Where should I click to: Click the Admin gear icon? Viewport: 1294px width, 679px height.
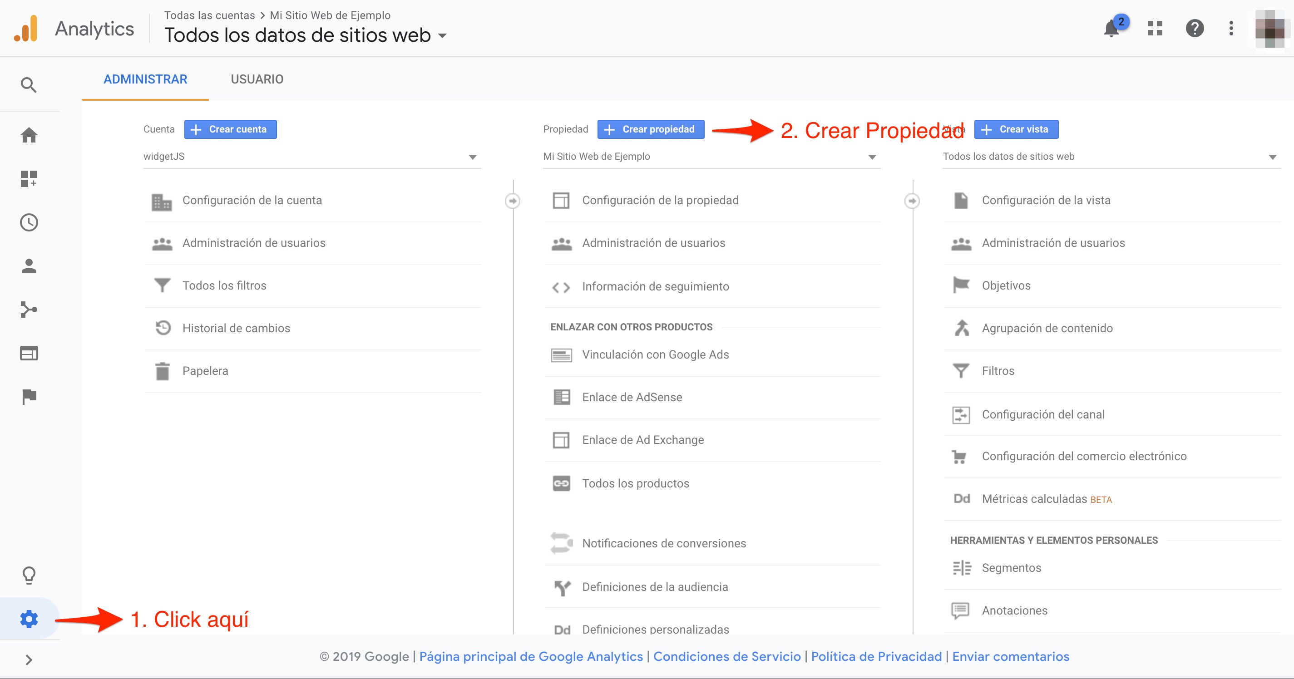29,619
